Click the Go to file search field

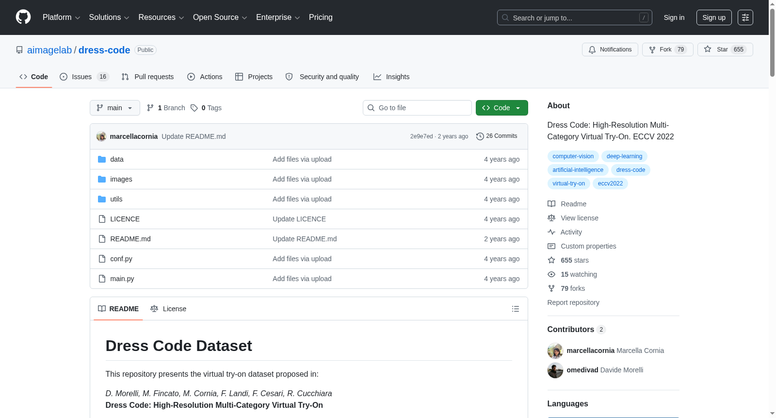tap(417, 108)
